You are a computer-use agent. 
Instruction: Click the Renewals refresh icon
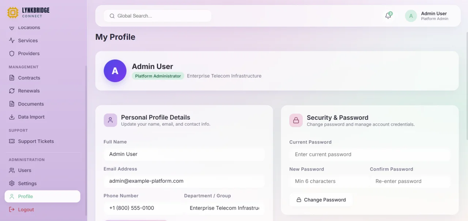click(x=12, y=91)
